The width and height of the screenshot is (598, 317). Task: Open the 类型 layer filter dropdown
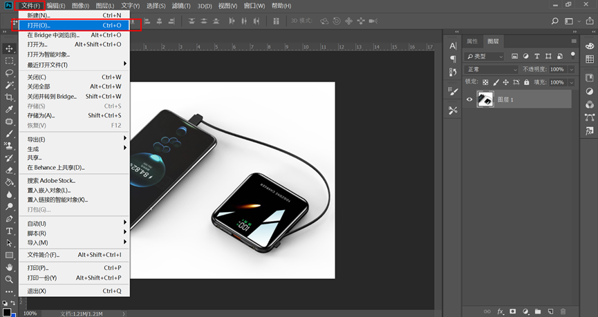coord(485,56)
